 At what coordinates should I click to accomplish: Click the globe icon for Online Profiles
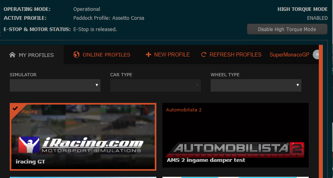[76, 54]
